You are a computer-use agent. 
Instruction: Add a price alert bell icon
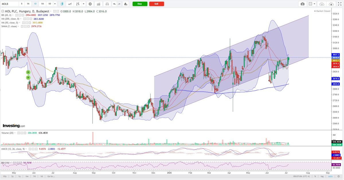[x=126, y=4]
